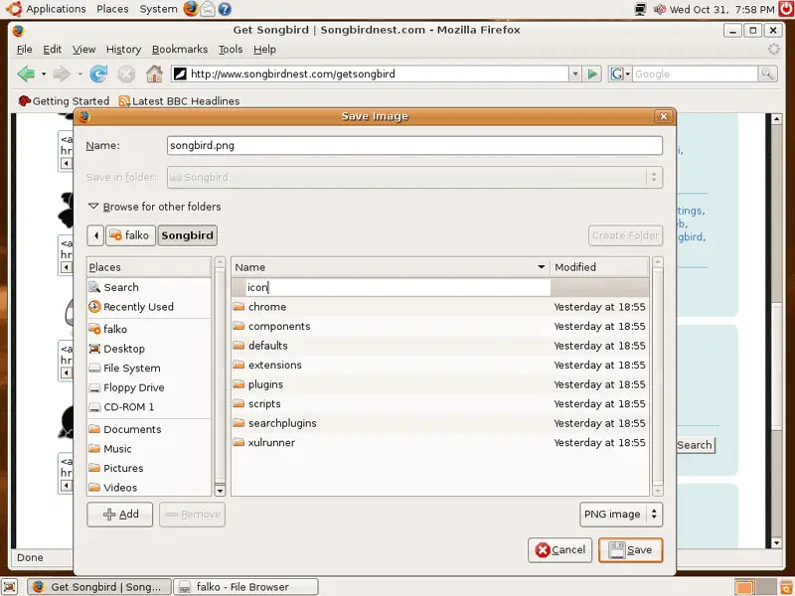Viewport: 795px width, 596px height.
Task: Open the search engine selector dropdown
Action: click(619, 74)
